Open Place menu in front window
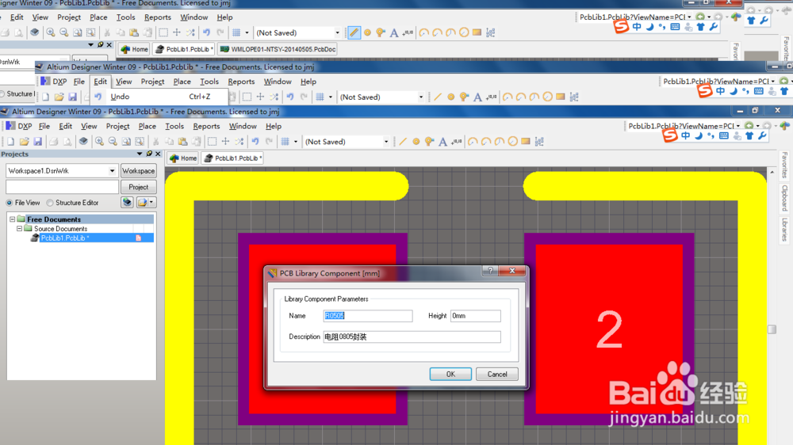Screen dimensions: 793x445 (147, 126)
